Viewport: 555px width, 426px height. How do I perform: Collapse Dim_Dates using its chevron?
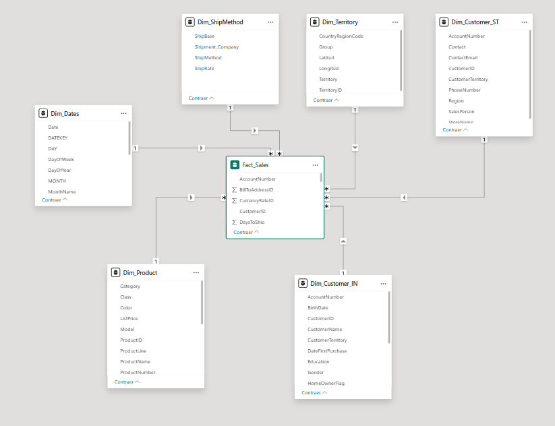(54, 200)
